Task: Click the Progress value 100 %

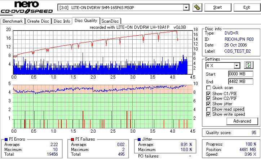Action: [251, 144]
